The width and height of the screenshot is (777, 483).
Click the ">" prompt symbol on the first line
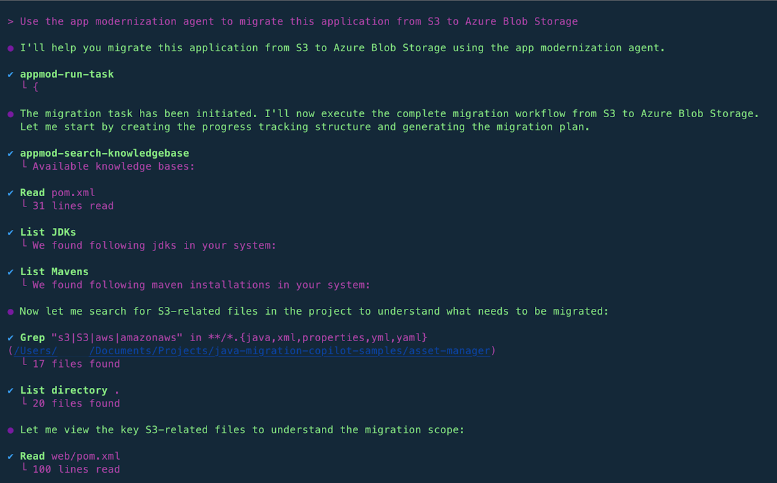click(10, 21)
